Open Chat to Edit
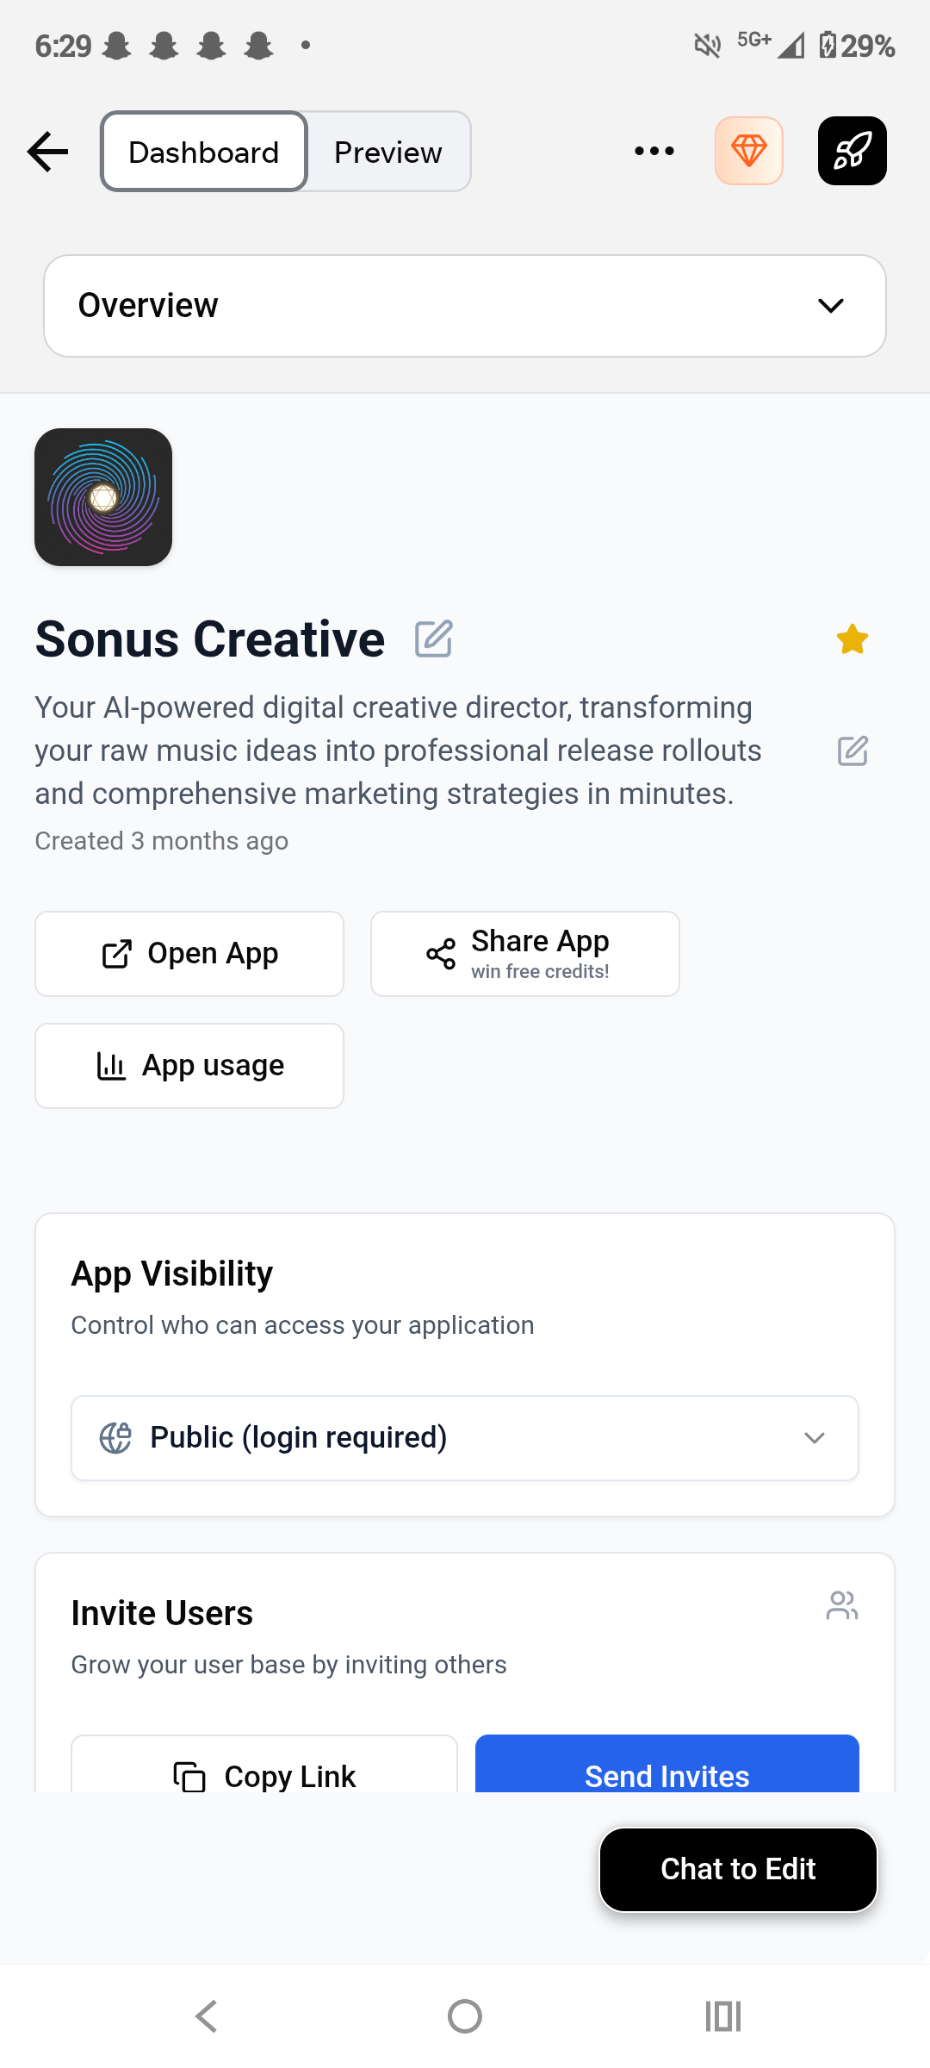The height and width of the screenshot is (2068, 930). 738,1869
